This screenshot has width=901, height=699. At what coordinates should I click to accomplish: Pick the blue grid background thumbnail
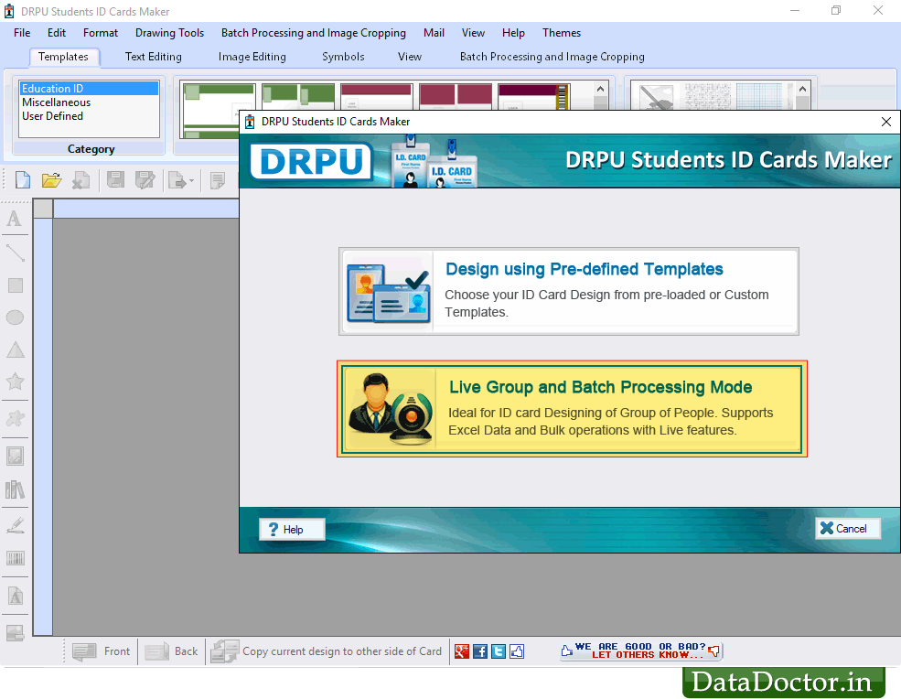[x=759, y=97]
